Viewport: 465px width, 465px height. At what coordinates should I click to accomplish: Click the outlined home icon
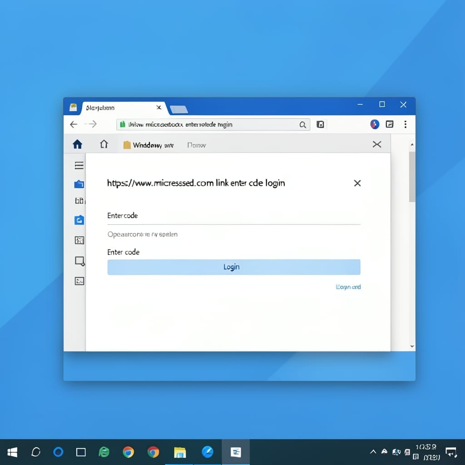click(x=104, y=144)
